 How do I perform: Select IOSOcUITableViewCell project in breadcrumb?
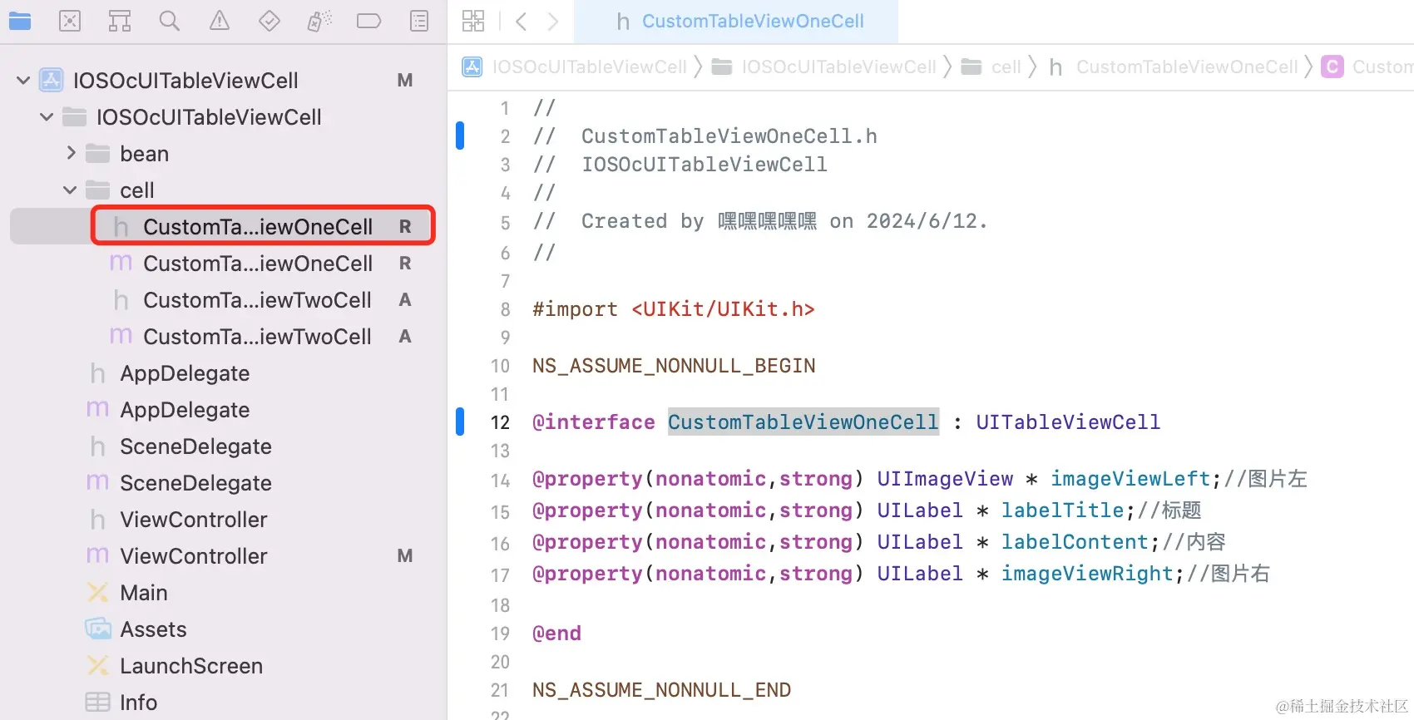click(590, 67)
